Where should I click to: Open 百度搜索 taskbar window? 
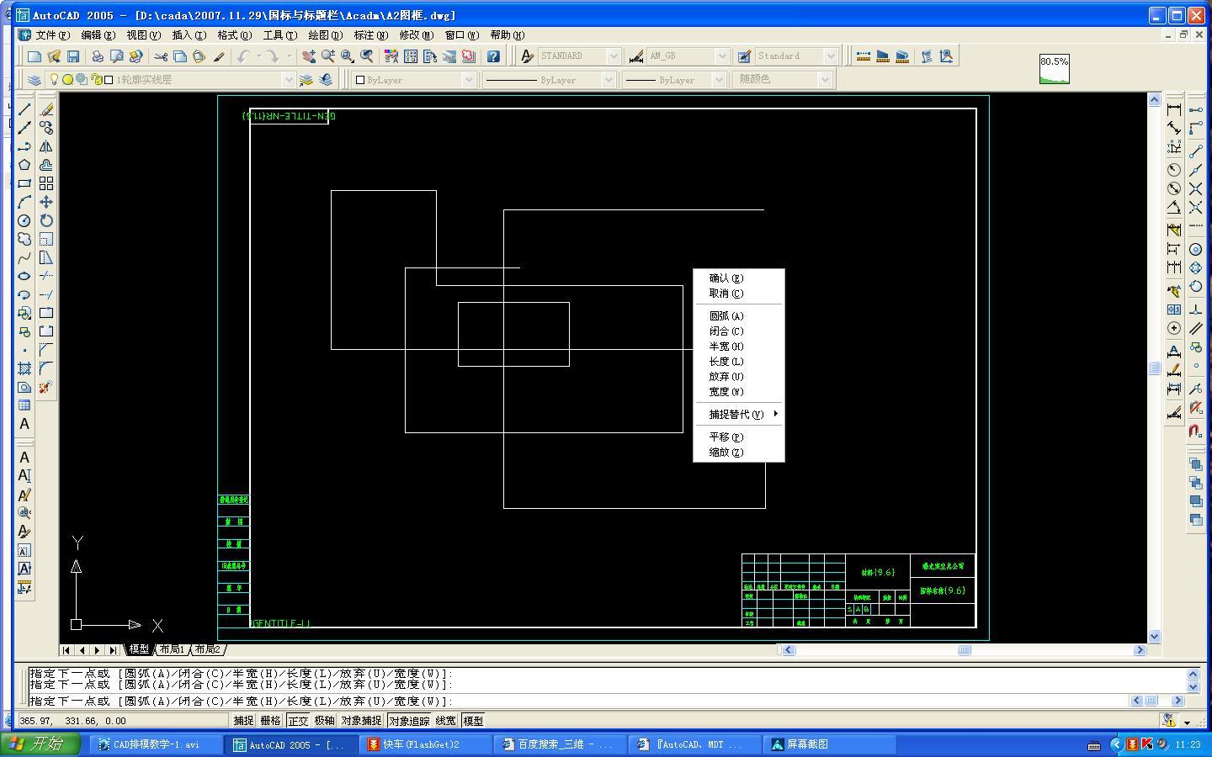561,744
